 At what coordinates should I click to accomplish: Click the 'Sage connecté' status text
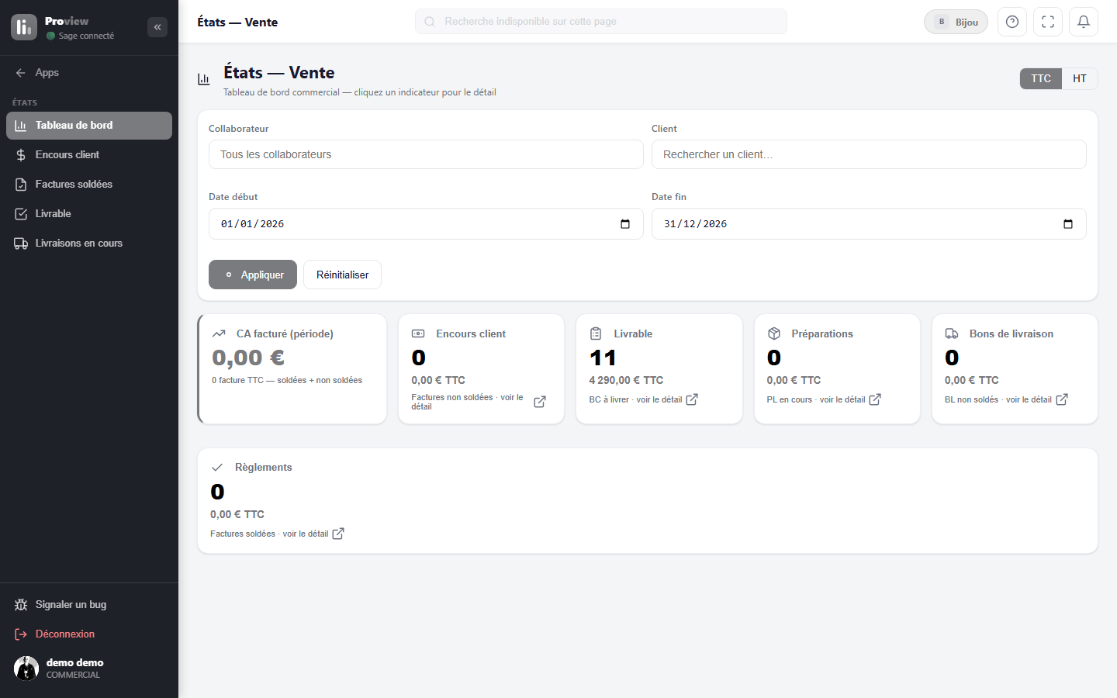pos(86,36)
